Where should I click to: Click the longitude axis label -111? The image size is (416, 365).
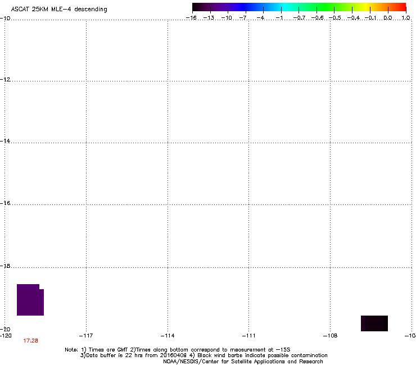pos(248,336)
